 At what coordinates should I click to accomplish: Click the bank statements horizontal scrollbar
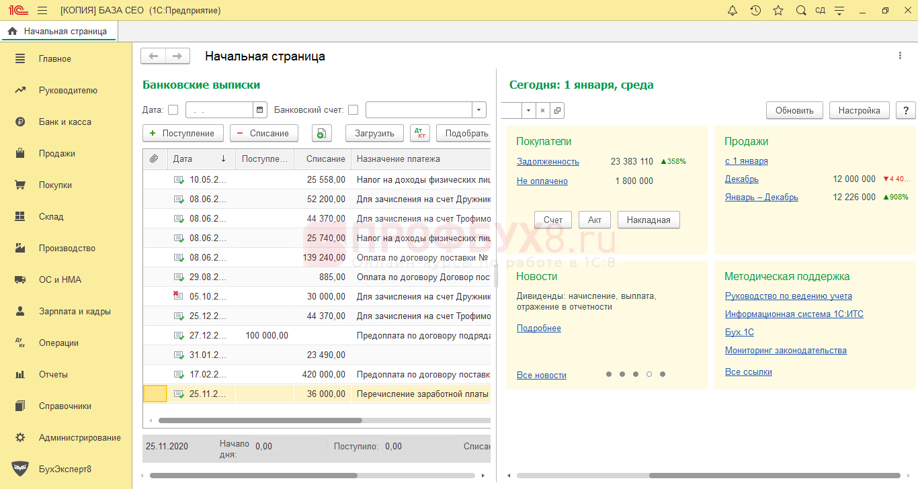(260, 420)
